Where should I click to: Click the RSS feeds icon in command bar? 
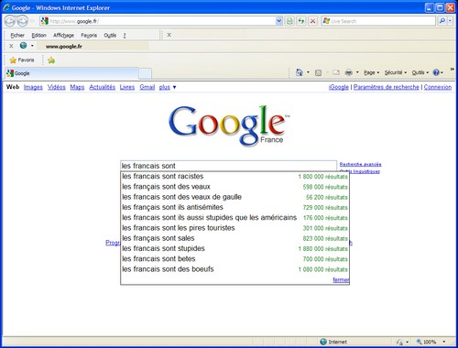(318, 72)
